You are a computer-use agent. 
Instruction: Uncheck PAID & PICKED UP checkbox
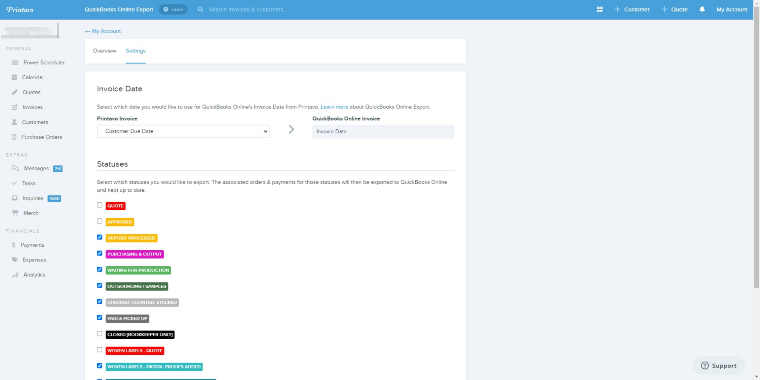click(x=100, y=318)
